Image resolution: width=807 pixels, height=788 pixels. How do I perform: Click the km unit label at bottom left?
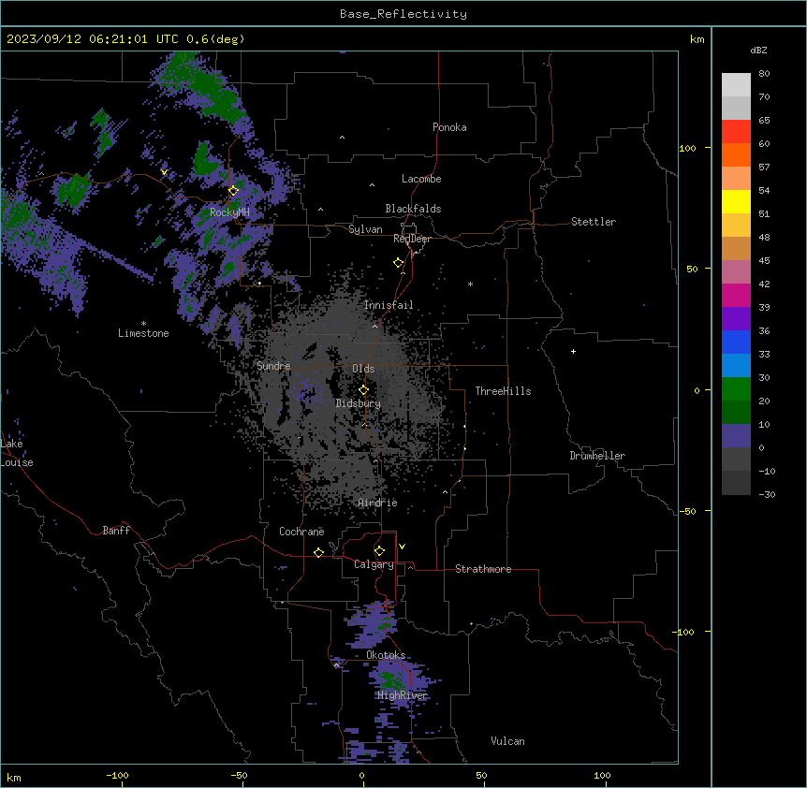coord(14,777)
